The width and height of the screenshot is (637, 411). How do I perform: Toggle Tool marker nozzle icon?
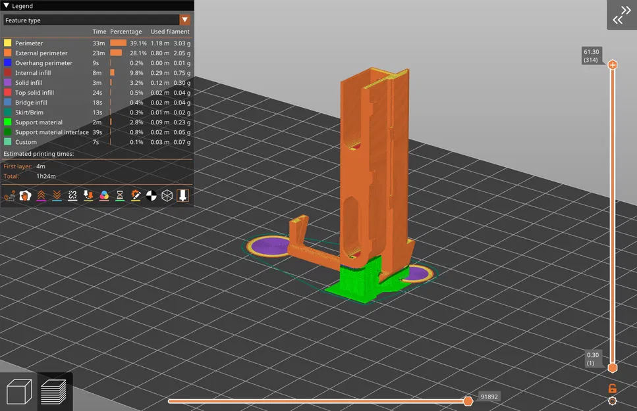tap(183, 196)
